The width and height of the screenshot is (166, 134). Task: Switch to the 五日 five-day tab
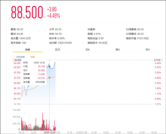click(58, 50)
